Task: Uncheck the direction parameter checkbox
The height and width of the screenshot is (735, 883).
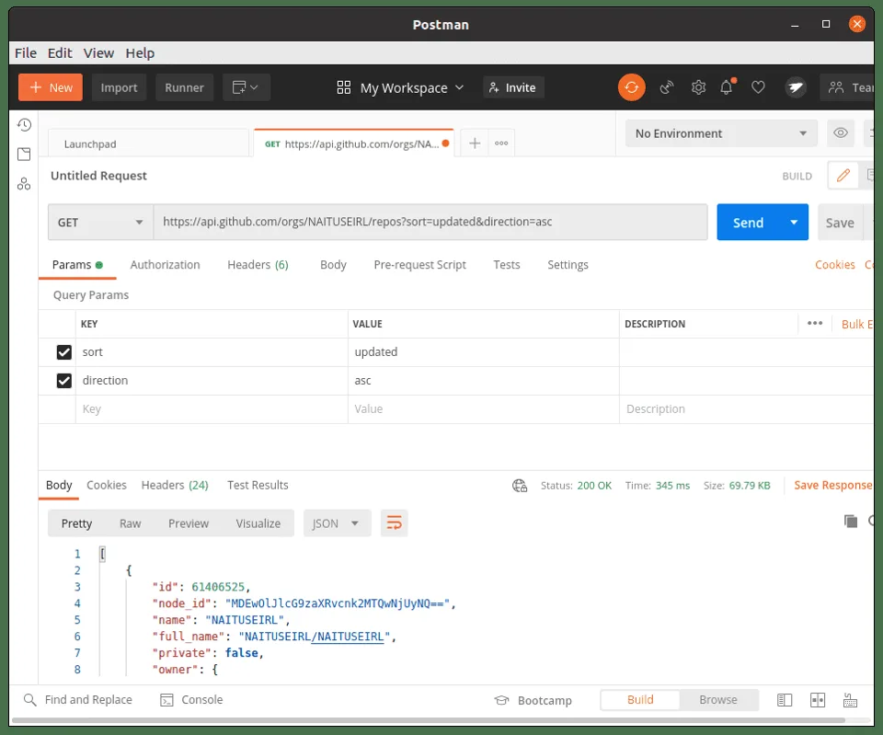Action: tap(64, 381)
